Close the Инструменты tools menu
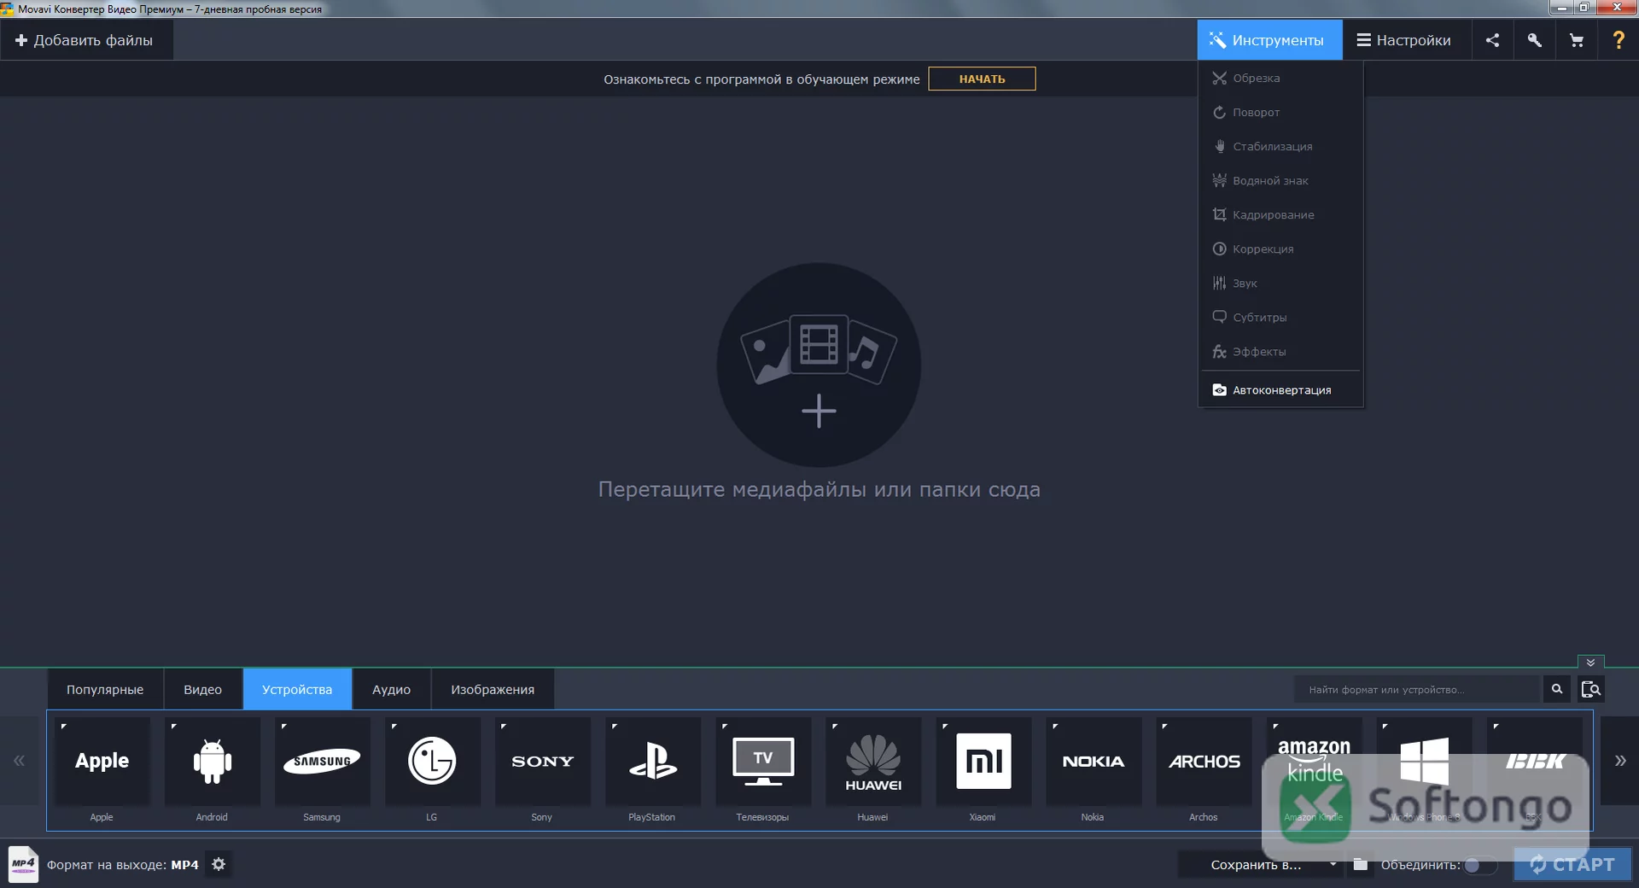1639x888 pixels. 1269,40
